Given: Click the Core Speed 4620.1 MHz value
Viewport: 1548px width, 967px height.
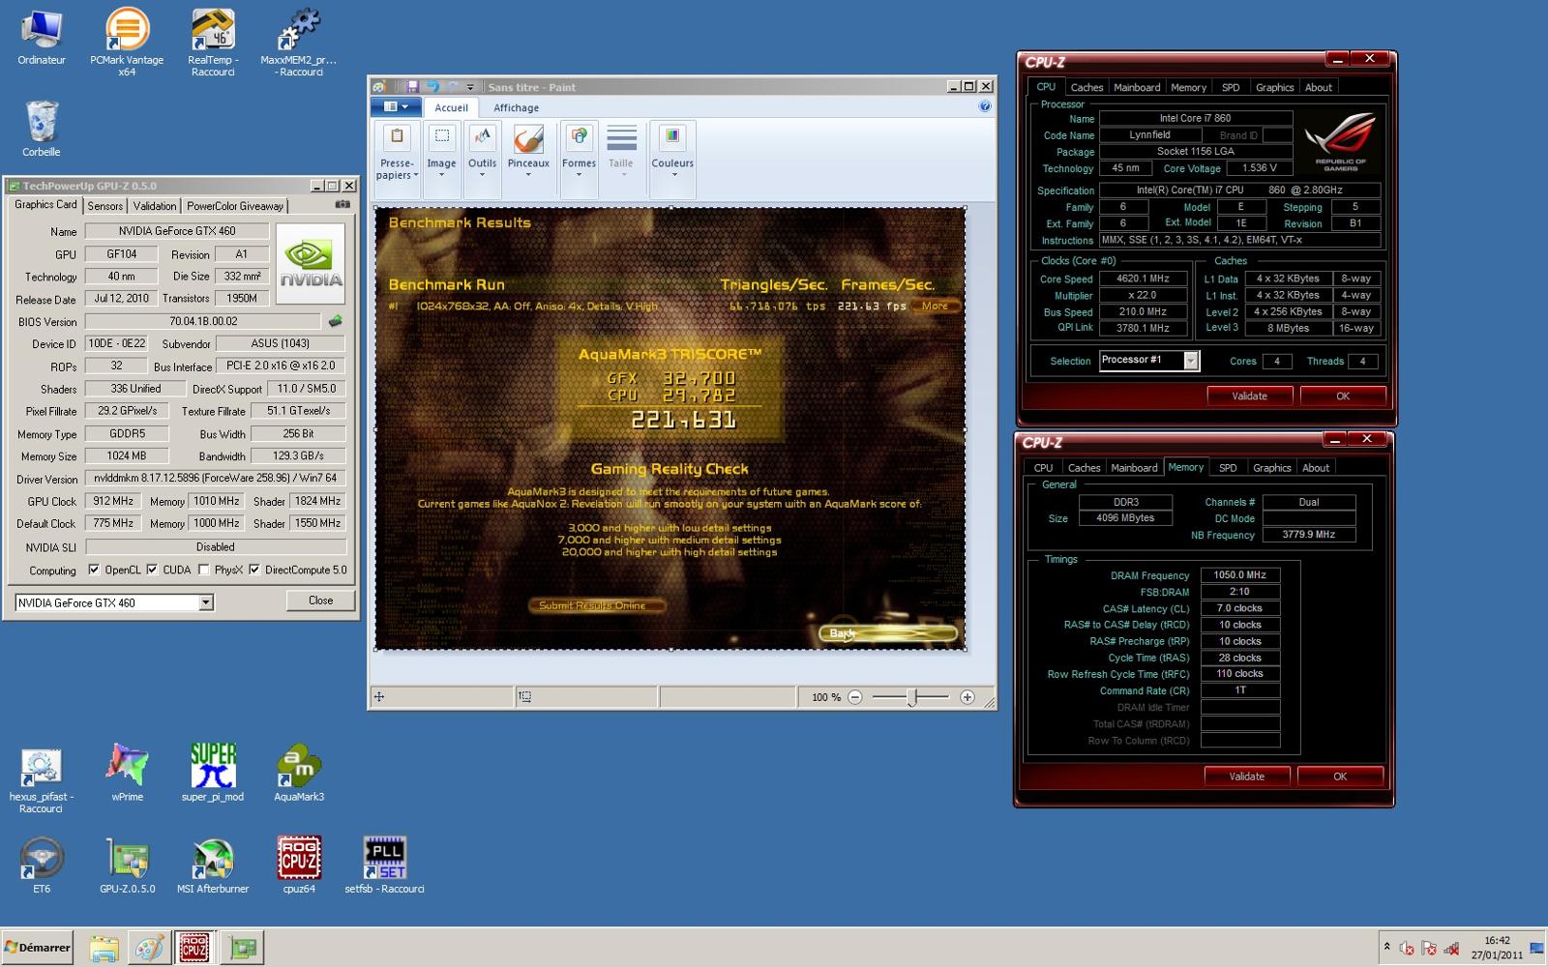Looking at the screenshot, I should tap(1143, 278).
